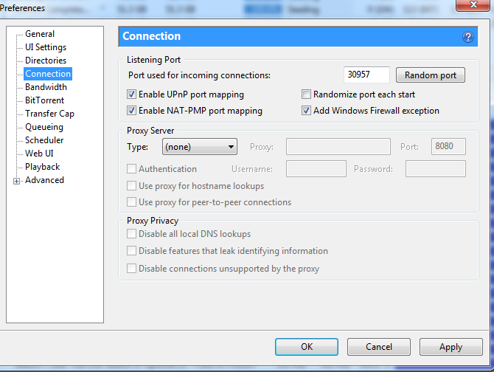Viewport: 494px width, 372px height.
Task: Open the proxy Type dropdown
Action: coord(199,147)
